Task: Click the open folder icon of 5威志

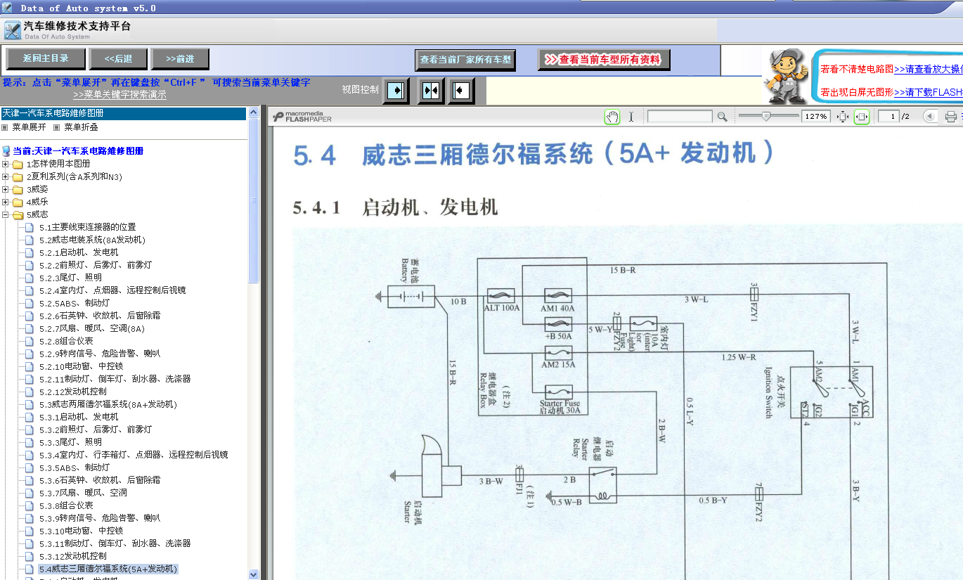Action: (x=18, y=214)
